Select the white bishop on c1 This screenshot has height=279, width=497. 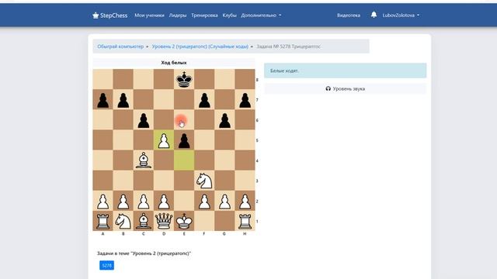tap(144, 221)
